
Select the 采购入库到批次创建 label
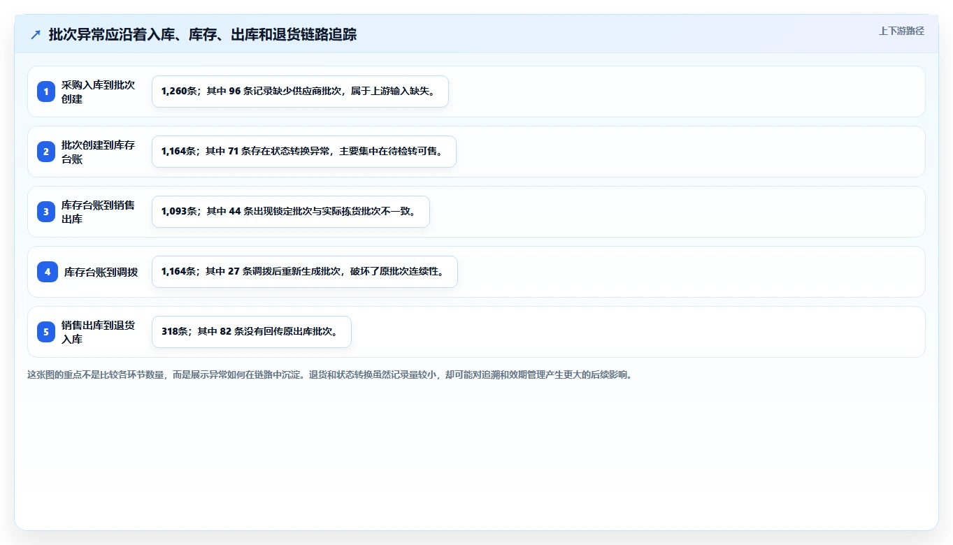(x=98, y=92)
